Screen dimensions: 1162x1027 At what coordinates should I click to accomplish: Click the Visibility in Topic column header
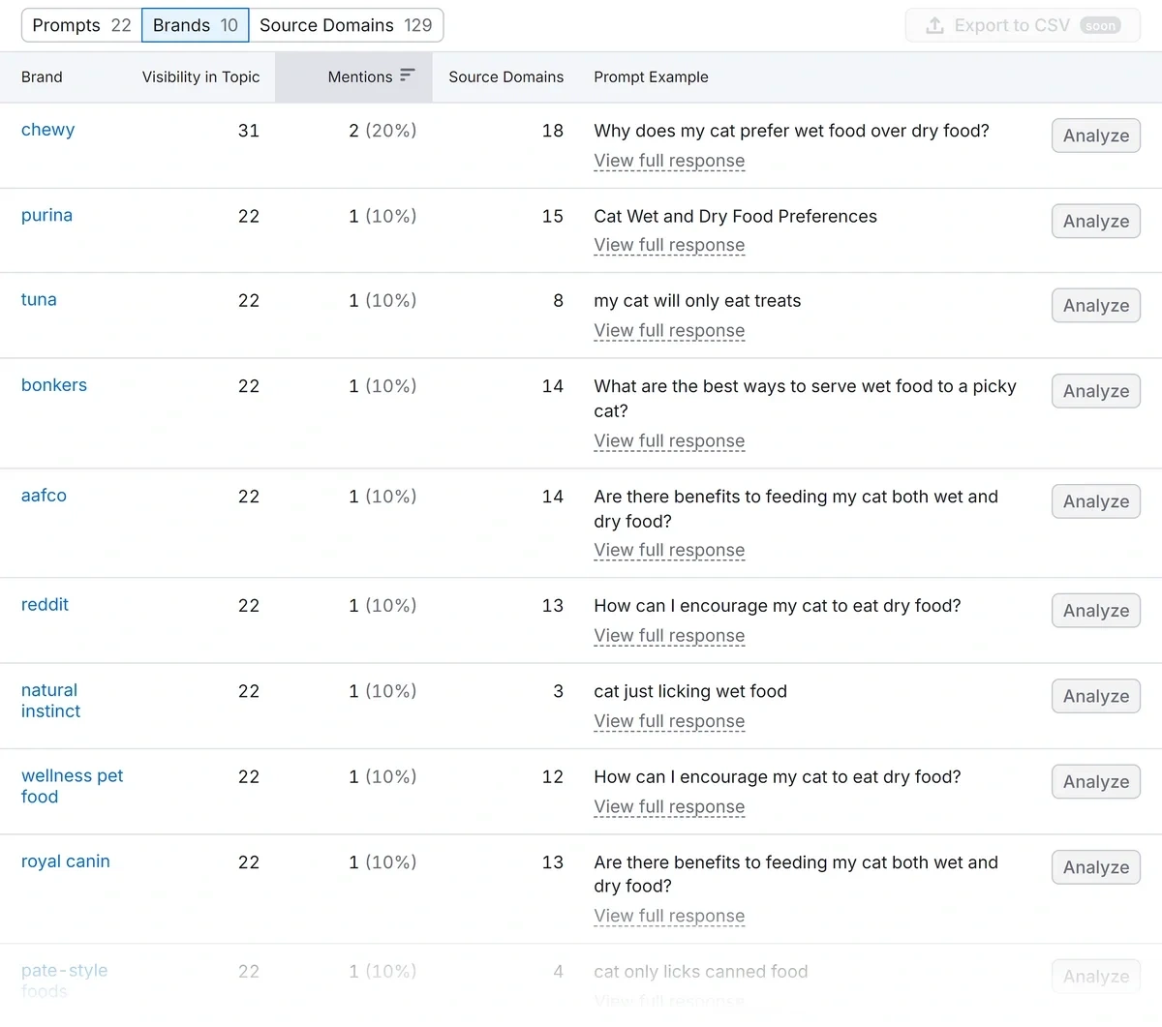tap(200, 76)
